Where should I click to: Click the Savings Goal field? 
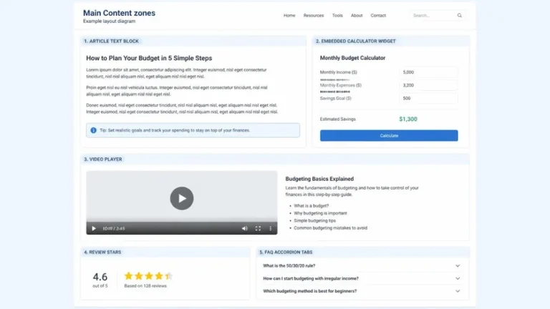[x=428, y=99]
